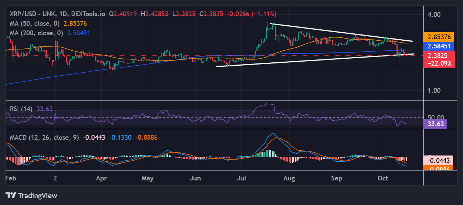Click the purple 33.62 RSI axis tag
Viewport: 463px width, 205px height.
[435, 124]
